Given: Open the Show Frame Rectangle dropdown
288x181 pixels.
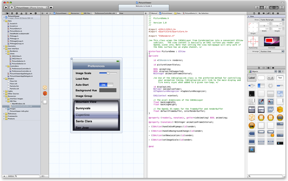Looking at the screenshot, I should (272, 19).
